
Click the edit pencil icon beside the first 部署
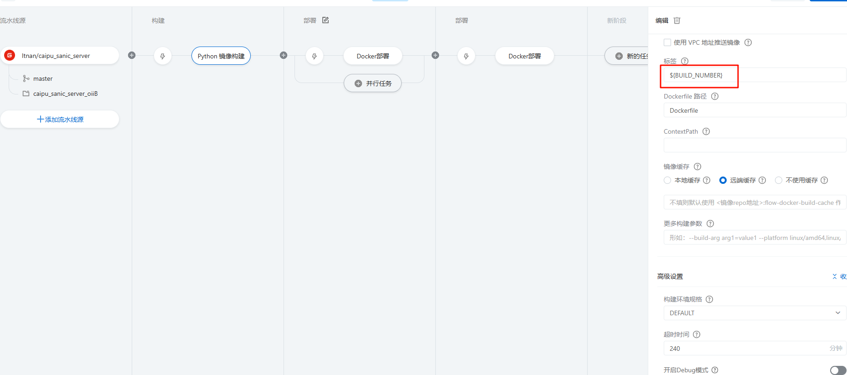tap(325, 20)
